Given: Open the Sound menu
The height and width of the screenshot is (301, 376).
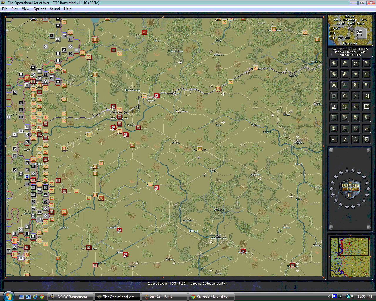Looking at the screenshot, I should (x=55, y=9).
